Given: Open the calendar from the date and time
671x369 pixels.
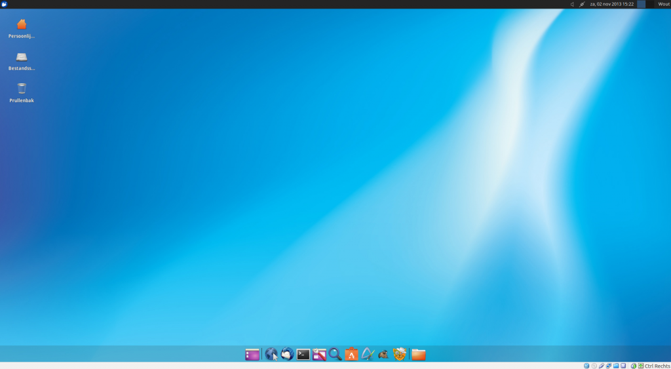Looking at the screenshot, I should pyautogui.click(x=611, y=4).
